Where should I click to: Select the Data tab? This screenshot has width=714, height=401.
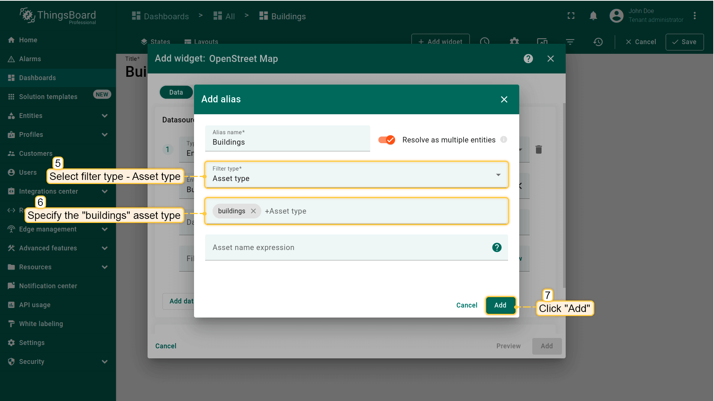[x=176, y=92]
